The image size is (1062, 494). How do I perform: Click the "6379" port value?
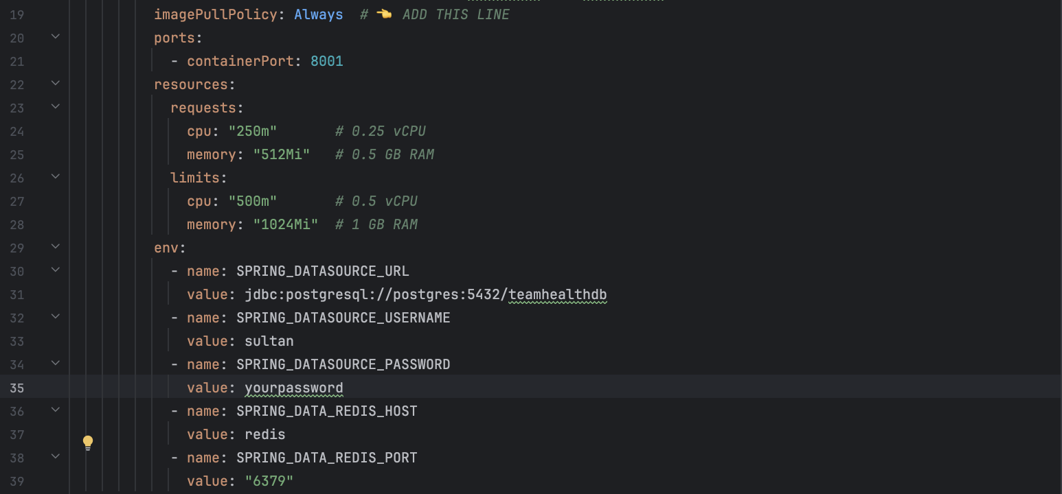point(269,482)
